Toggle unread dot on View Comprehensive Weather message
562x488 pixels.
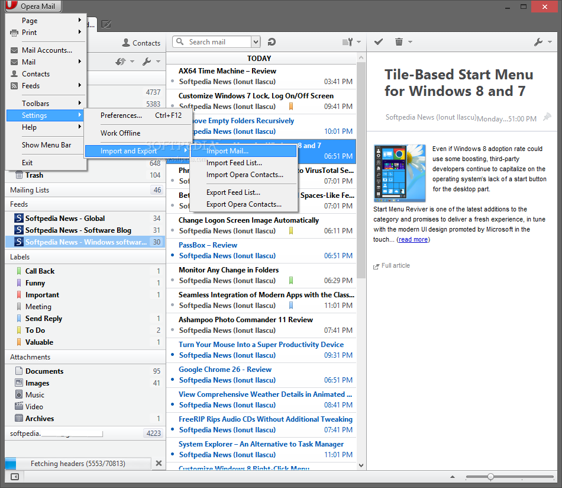click(x=172, y=404)
